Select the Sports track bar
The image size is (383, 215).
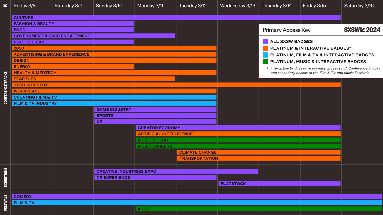coord(155,115)
